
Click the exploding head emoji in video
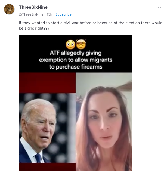click(x=81, y=44)
